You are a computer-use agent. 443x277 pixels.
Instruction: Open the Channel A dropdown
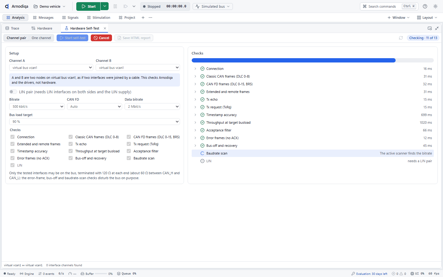pyautogui.click(x=51, y=68)
